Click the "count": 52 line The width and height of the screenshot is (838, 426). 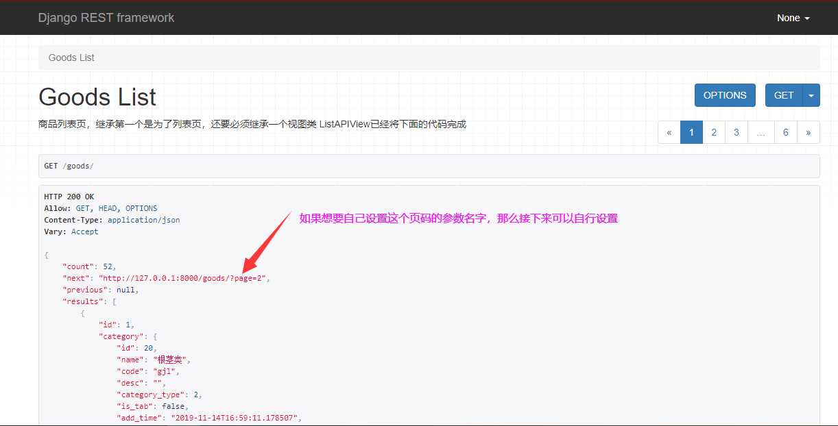[89, 266]
